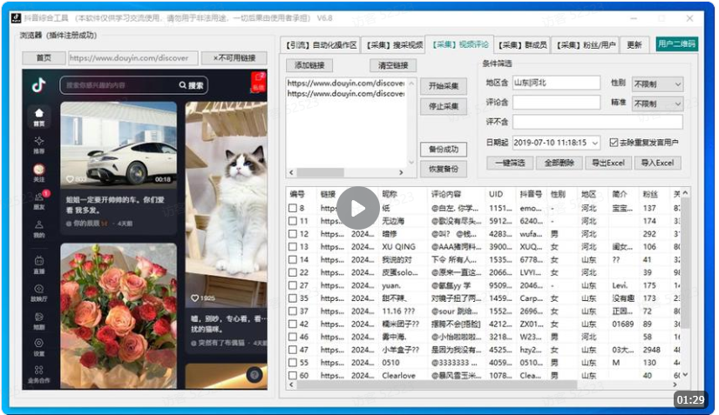
Task: Toggle the 去除重复发言用户 checkbox
Action: coord(614,142)
